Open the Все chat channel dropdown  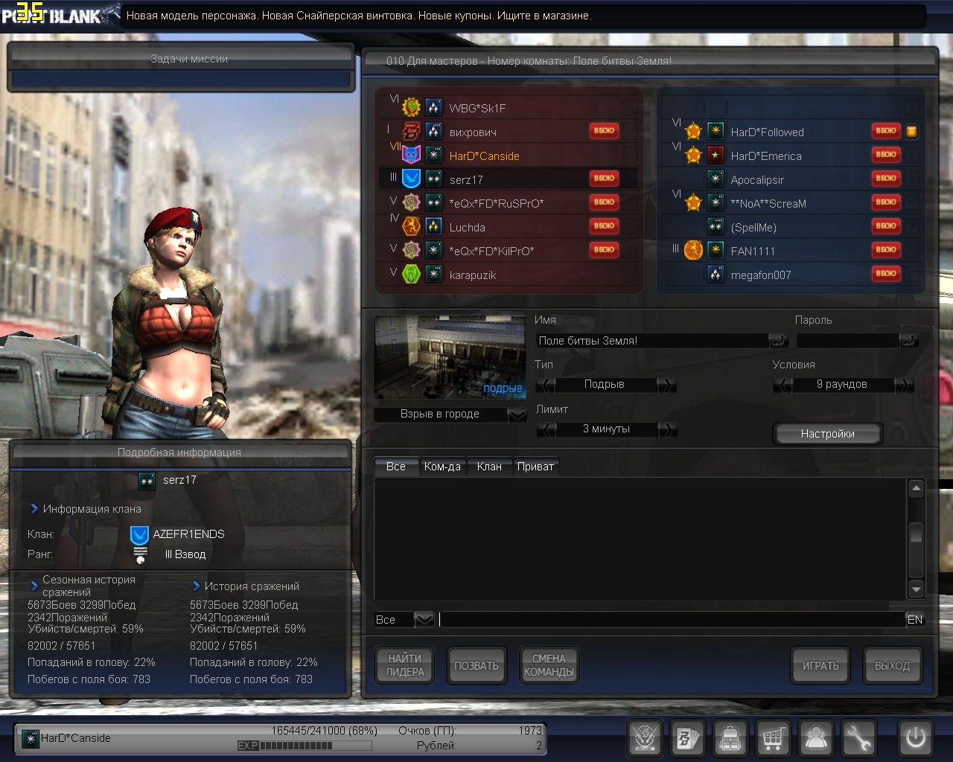[x=424, y=619]
